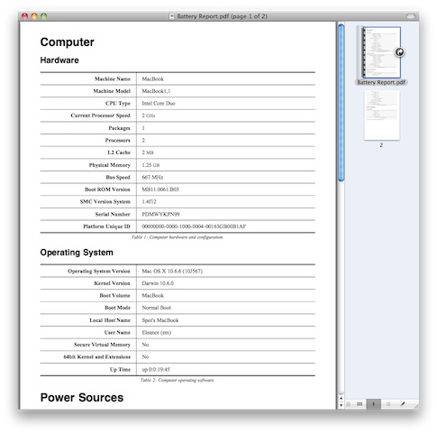
Task: Click the Serial Number value
Action: (x=160, y=215)
